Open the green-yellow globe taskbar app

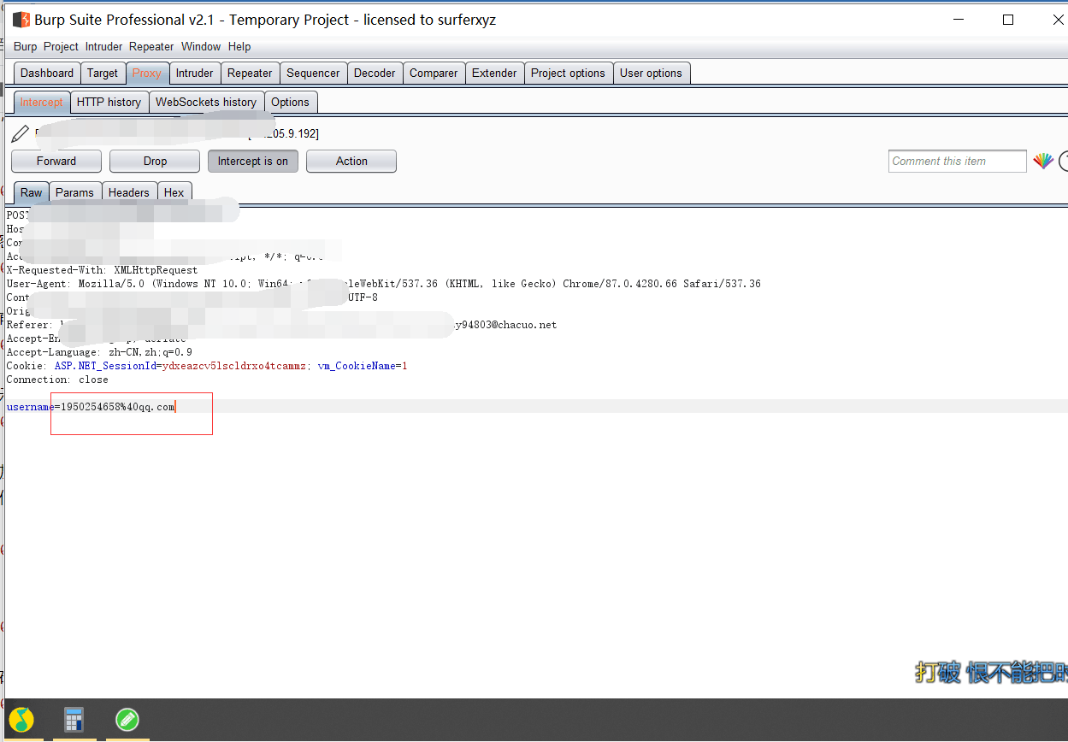click(21, 720)
